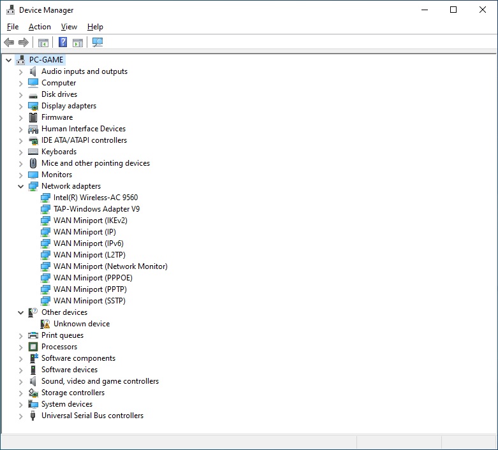The width and height of the screenshot is (498, 450).
Task: Click the Universal Serial Bus controllers plug icon
Action: (33, 416)
